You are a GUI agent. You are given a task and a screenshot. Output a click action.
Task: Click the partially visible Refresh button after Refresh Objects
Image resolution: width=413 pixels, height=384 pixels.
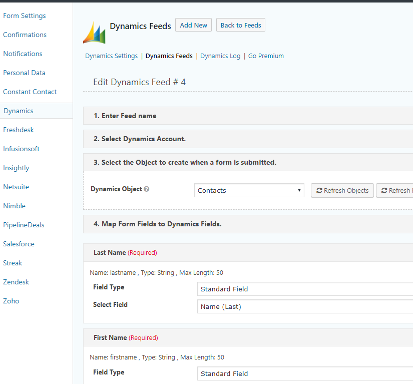pyautogui.click(x=394, y=190)
